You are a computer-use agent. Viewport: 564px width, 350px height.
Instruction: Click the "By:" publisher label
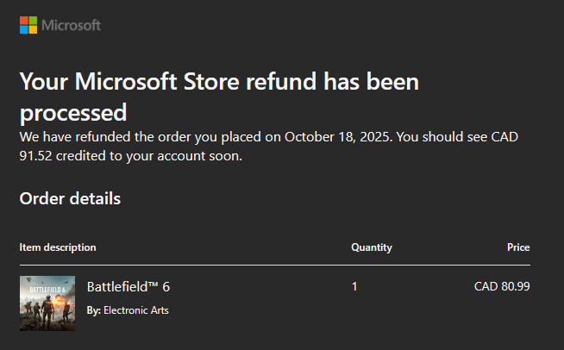(94, 310)
